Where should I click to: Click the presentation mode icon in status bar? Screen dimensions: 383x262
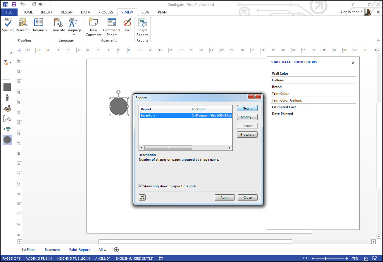[x=305, y=258]
